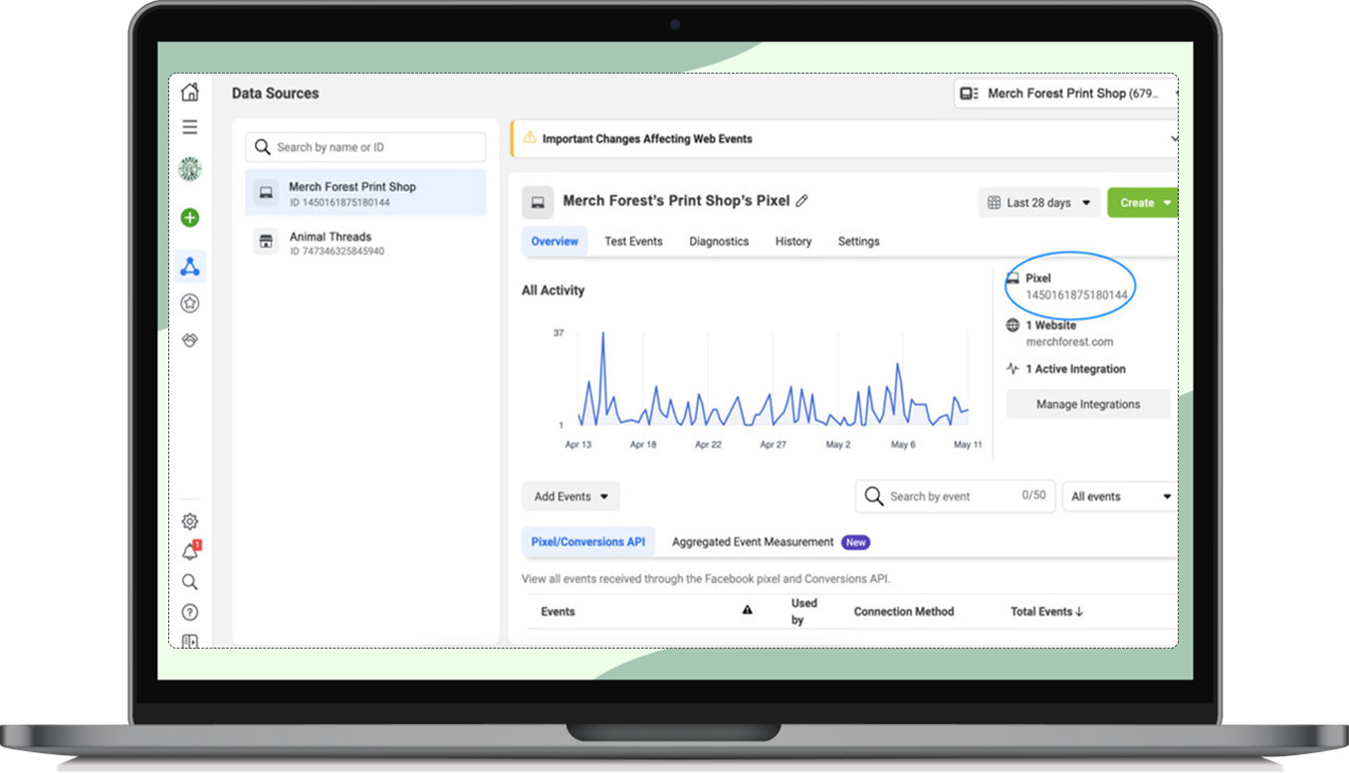Open the History tab
This screenshot has height=773, width=1349.
click(x=793, y=242)
